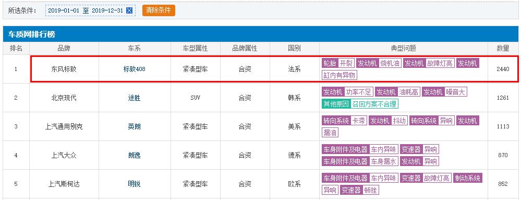Select the 上汽大众 brand cell
The width and height of the screenshot is (521, 200).
pyautogui.click(x=64, y=155)
